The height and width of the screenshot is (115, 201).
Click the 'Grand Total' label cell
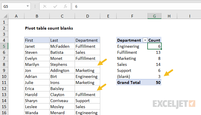click(132, 83)
